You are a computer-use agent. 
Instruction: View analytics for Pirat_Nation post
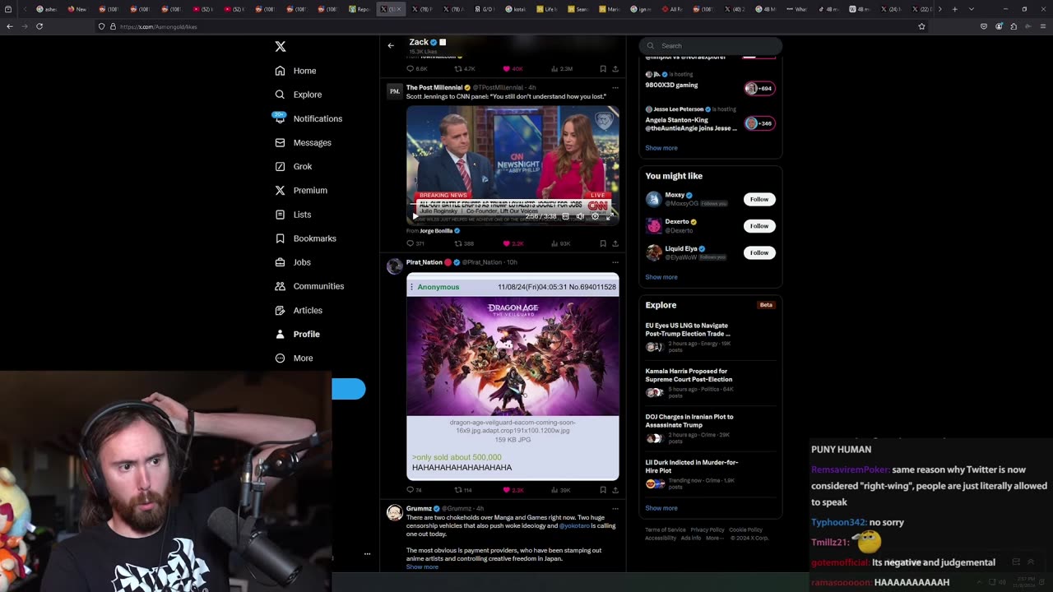(560, 490)
